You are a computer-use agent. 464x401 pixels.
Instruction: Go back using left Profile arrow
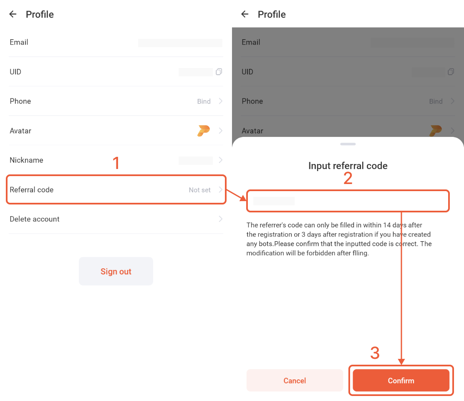13,14
